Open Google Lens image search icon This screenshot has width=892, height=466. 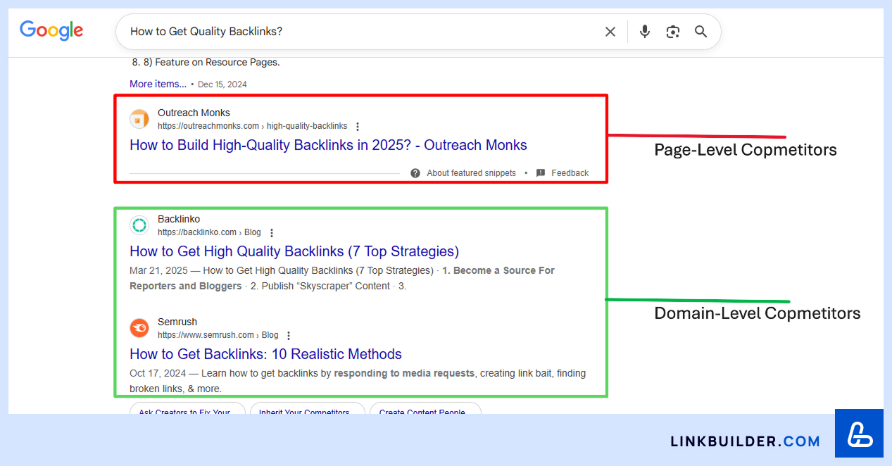[x=673, y=32]
